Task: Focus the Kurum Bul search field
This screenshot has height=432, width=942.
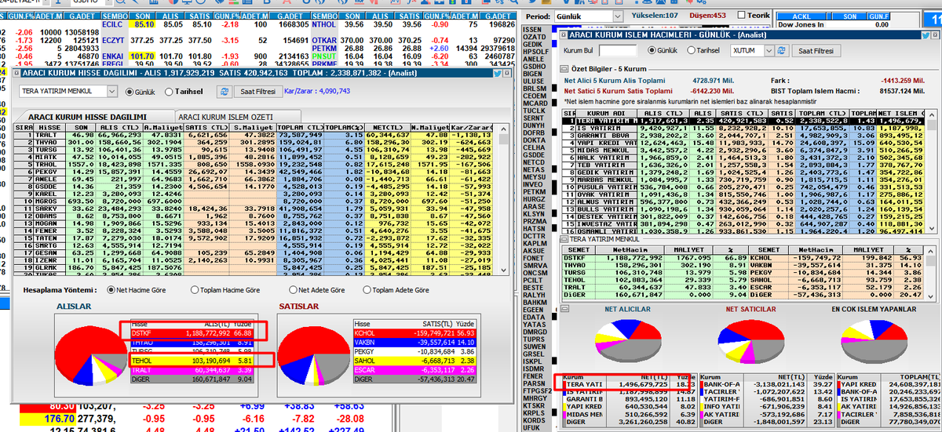Action: pos(619,50)
